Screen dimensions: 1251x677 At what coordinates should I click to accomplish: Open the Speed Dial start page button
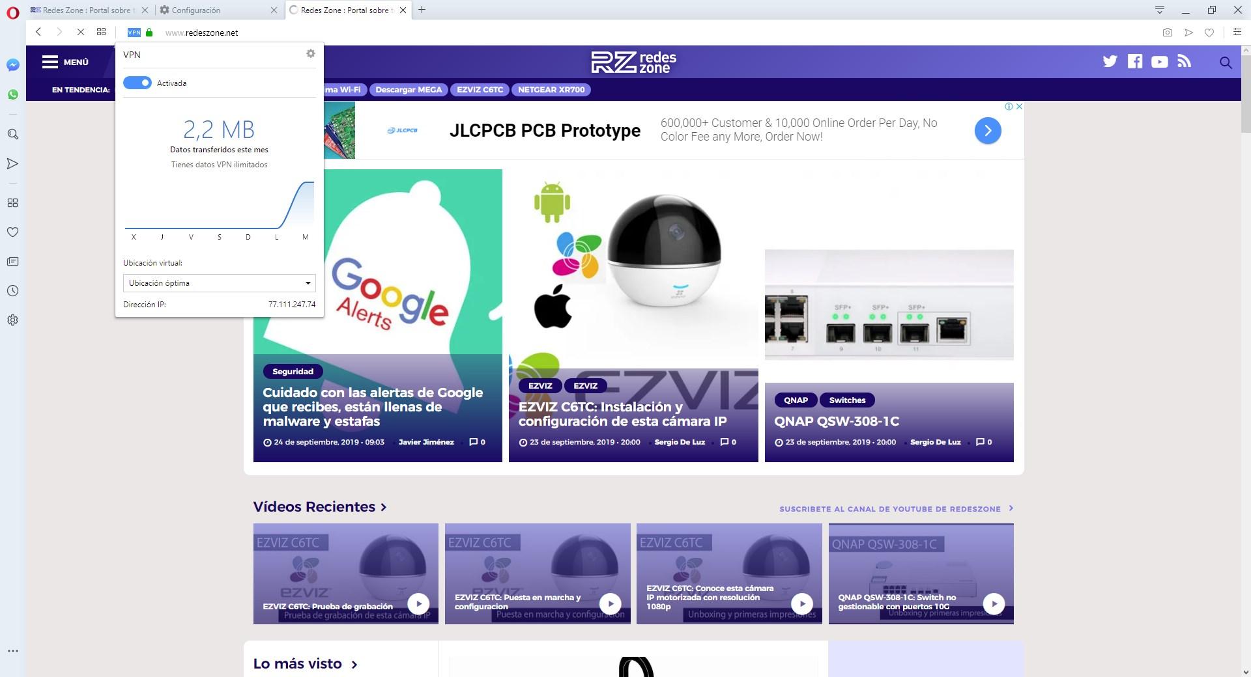[x=101, y=32]
